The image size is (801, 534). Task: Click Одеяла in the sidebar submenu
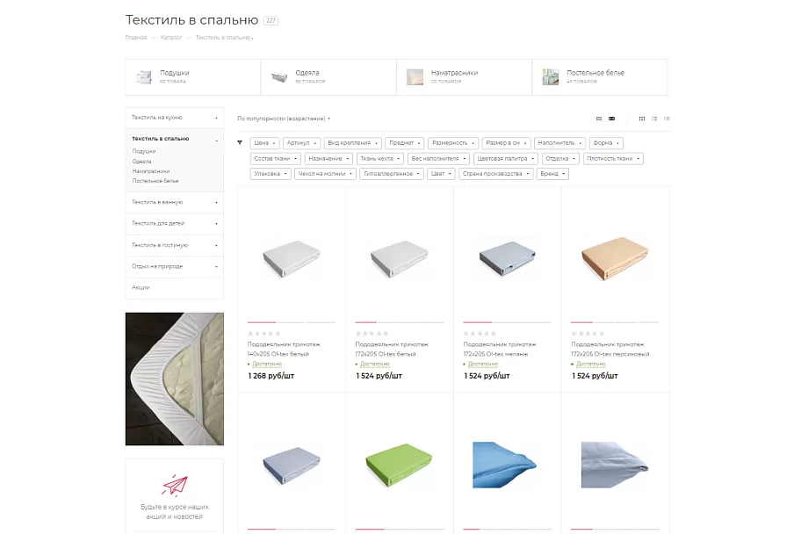(x=141, y=162)
